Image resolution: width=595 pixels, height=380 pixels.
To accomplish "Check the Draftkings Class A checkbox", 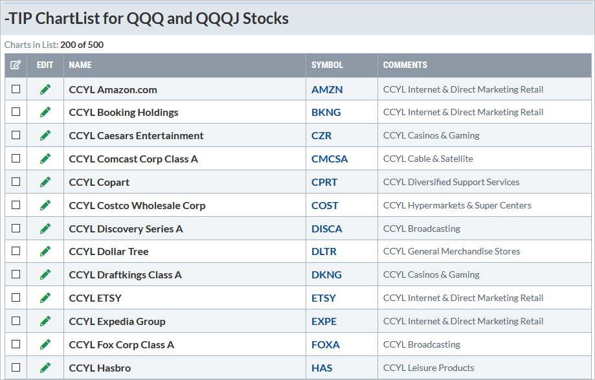I will point(16,274).
